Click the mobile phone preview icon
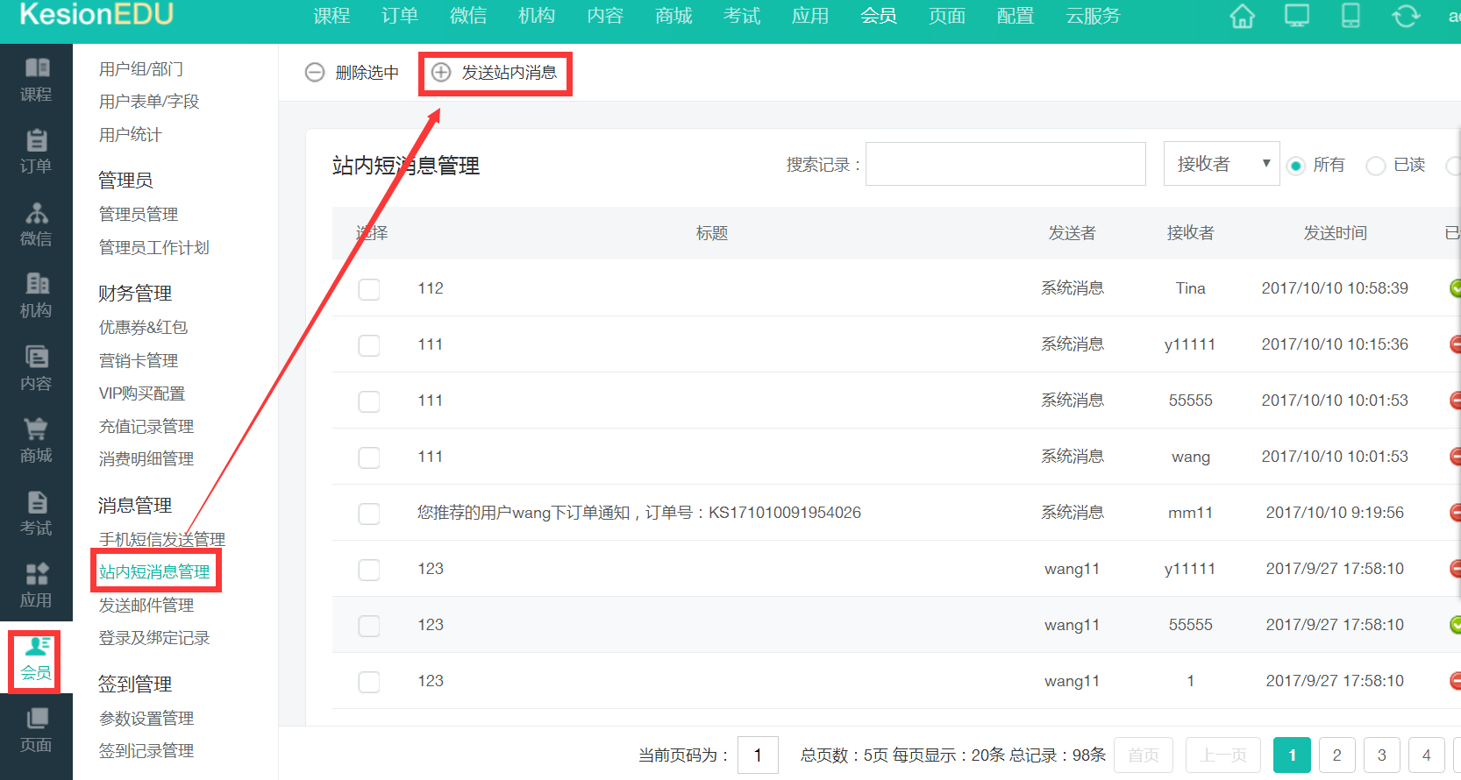Viewport: 1461px width, 780px height. [1351, 17]
